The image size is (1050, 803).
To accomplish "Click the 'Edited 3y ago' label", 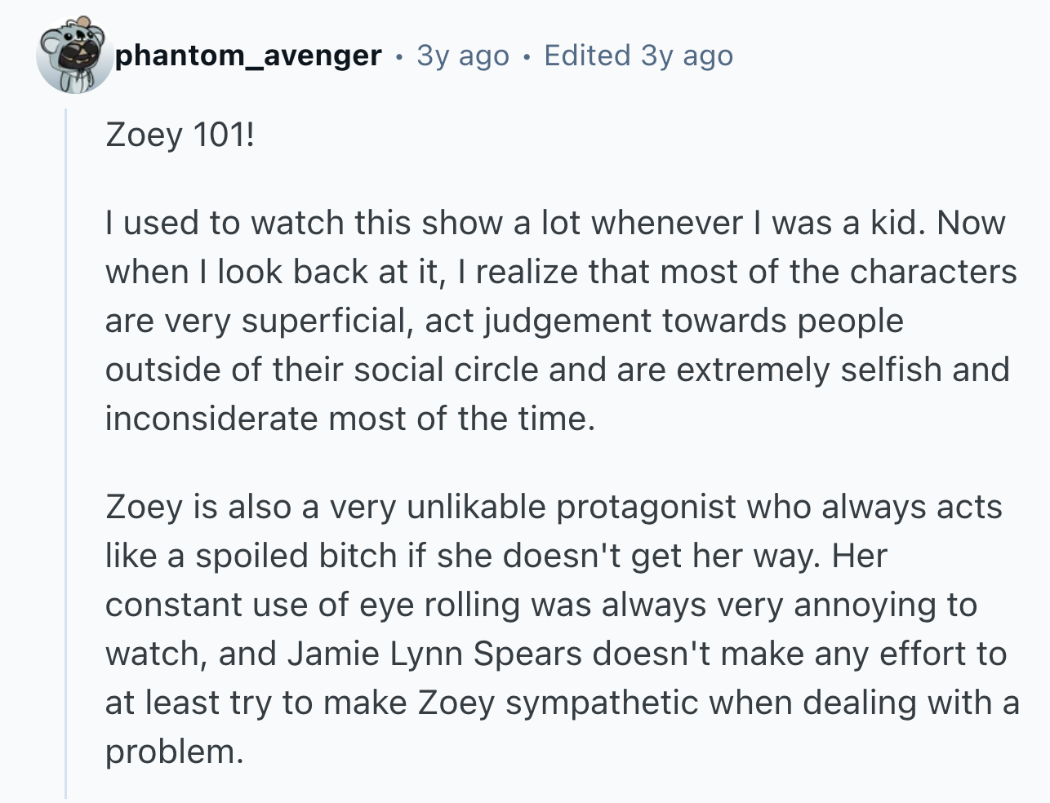I will 638,55.
